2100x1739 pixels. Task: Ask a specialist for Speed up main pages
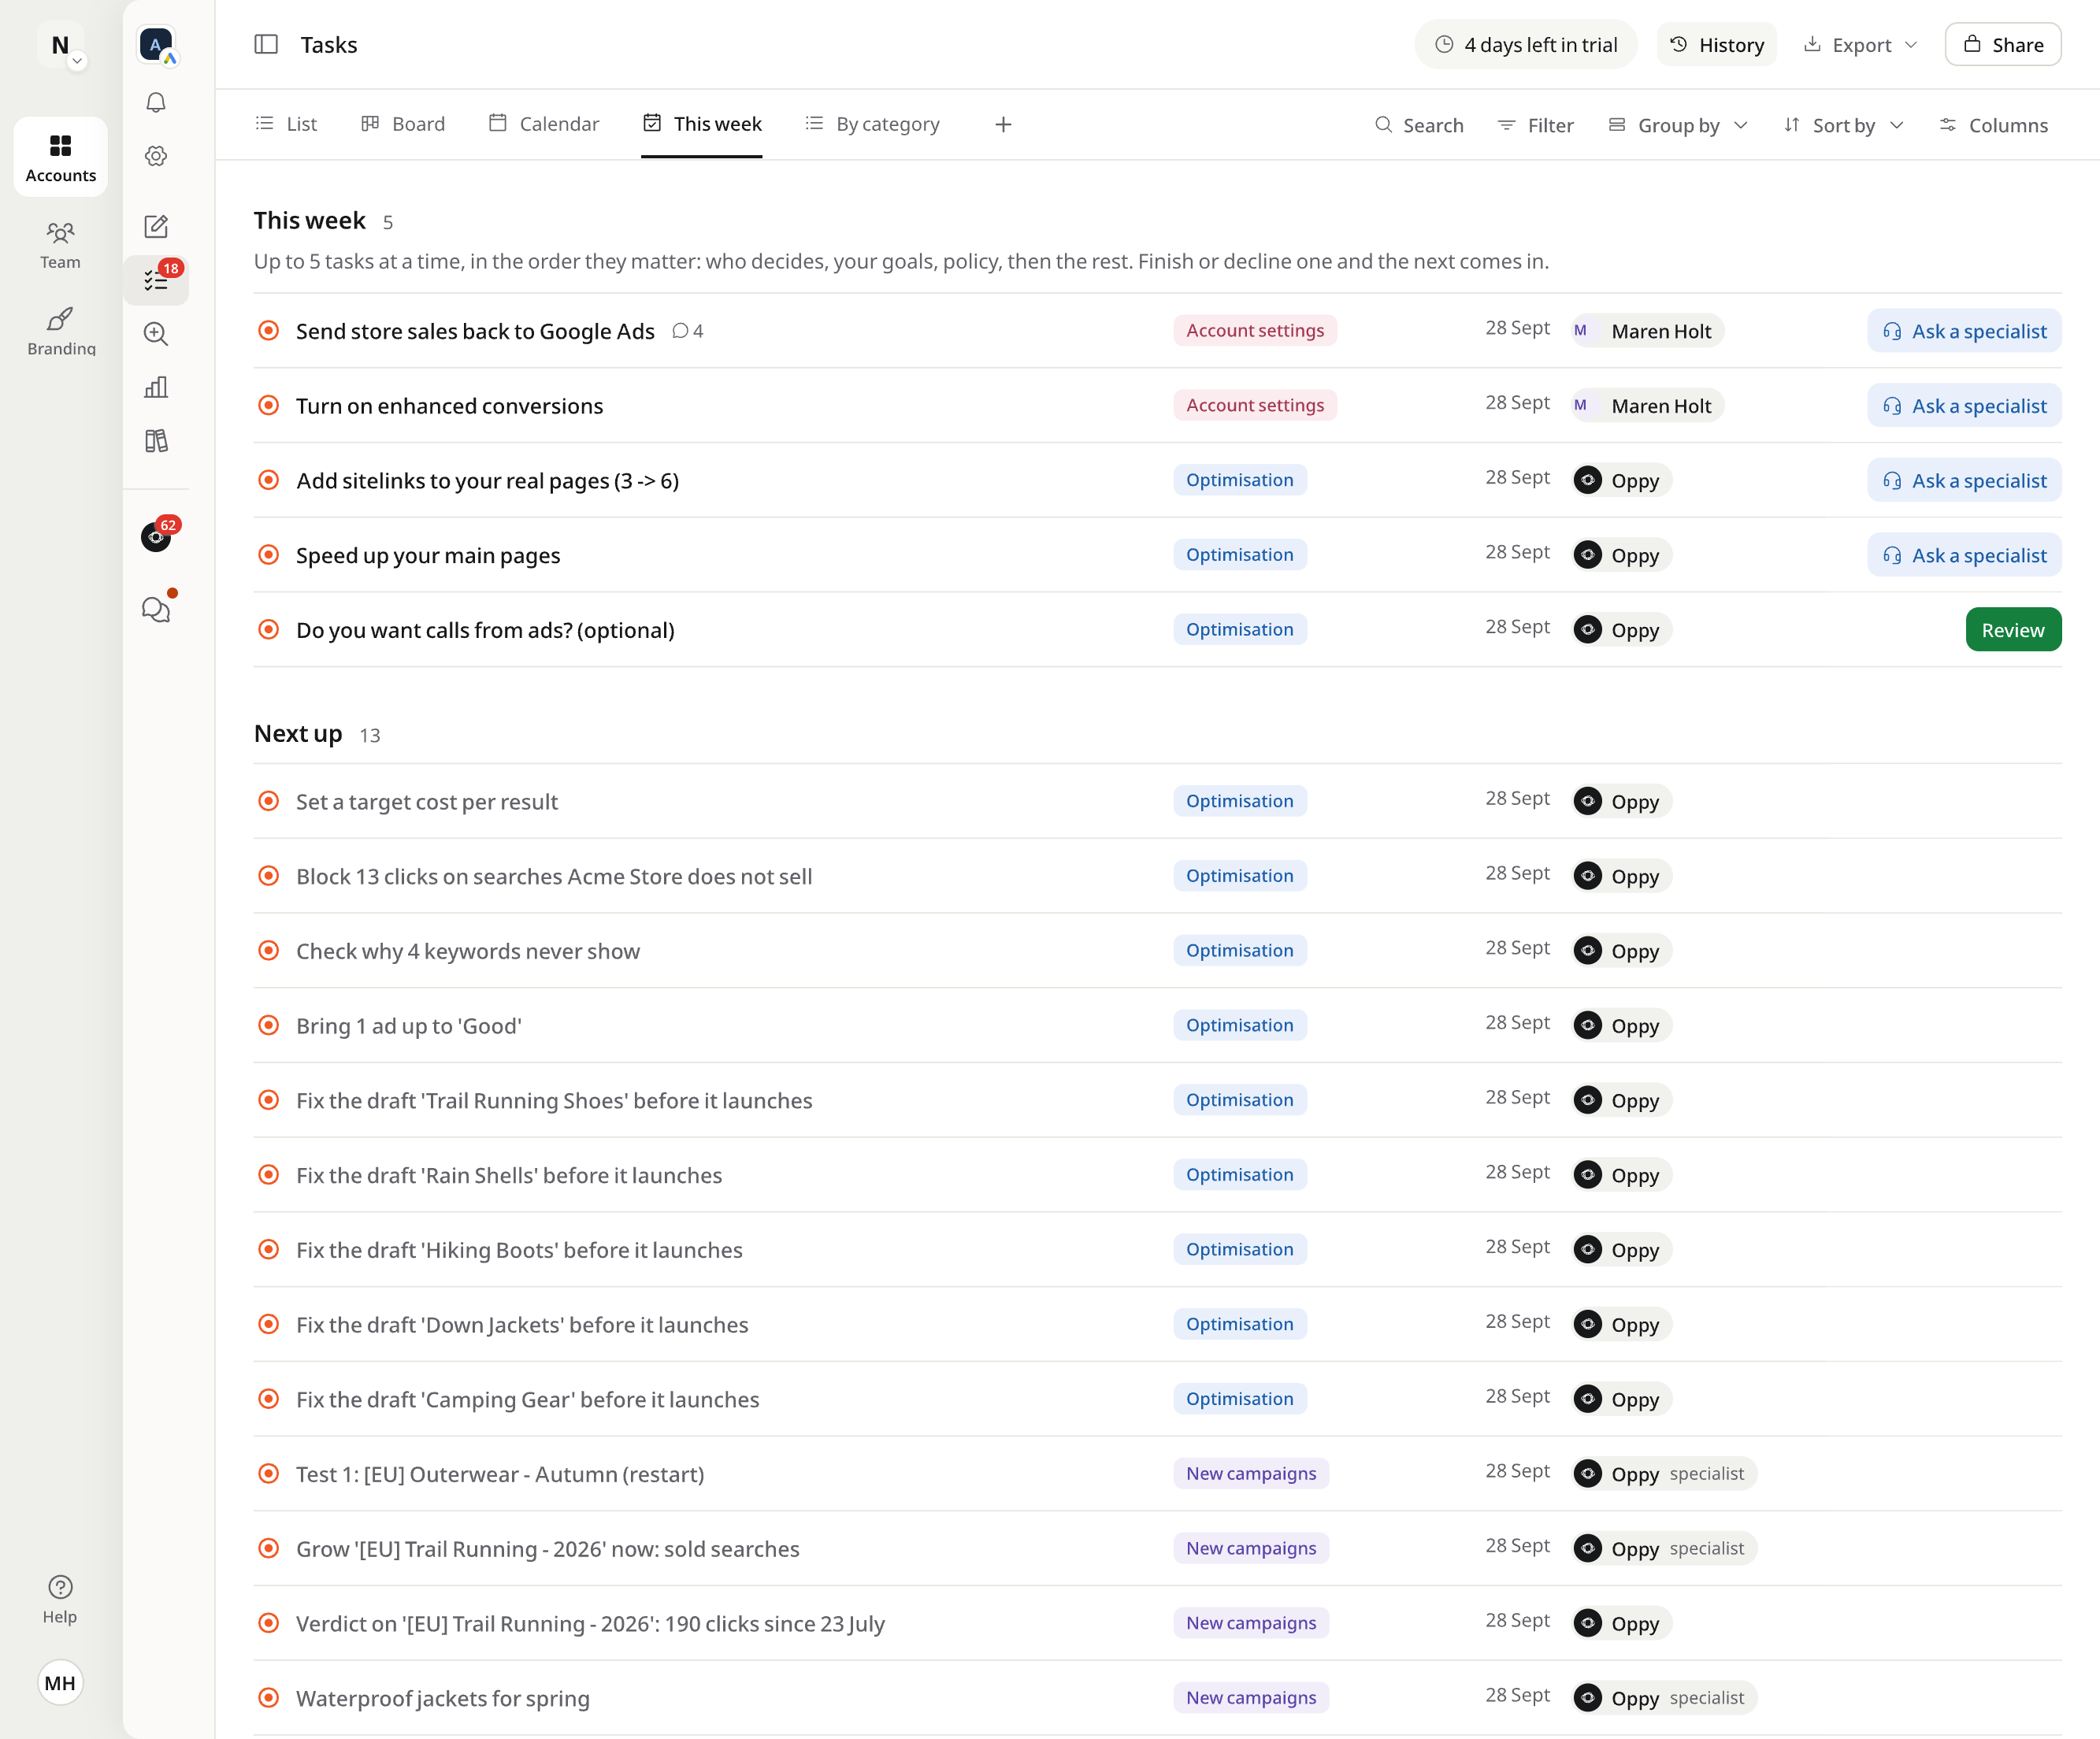1964,555
